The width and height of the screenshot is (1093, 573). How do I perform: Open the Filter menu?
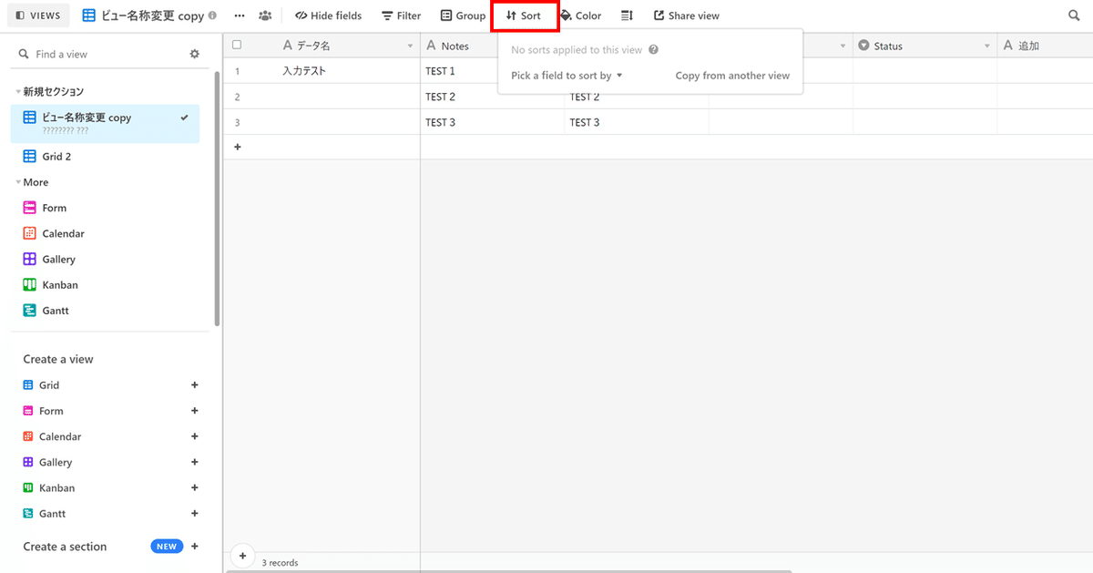tap(401, 15)
